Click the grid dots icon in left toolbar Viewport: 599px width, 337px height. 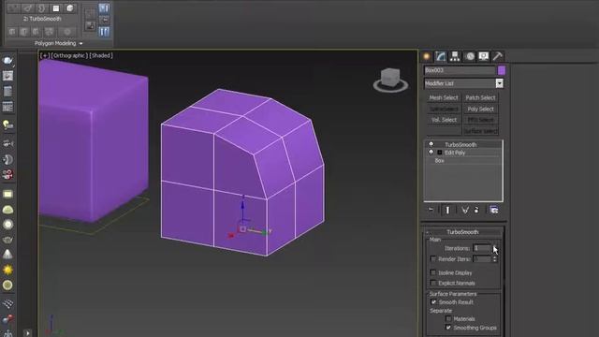tap(7, 303)
